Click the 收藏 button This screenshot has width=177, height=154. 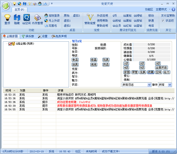pos(151,72)
